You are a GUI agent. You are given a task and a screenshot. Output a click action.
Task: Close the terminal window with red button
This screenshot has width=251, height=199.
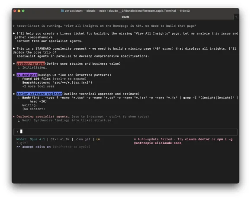[x=15, y=11]
